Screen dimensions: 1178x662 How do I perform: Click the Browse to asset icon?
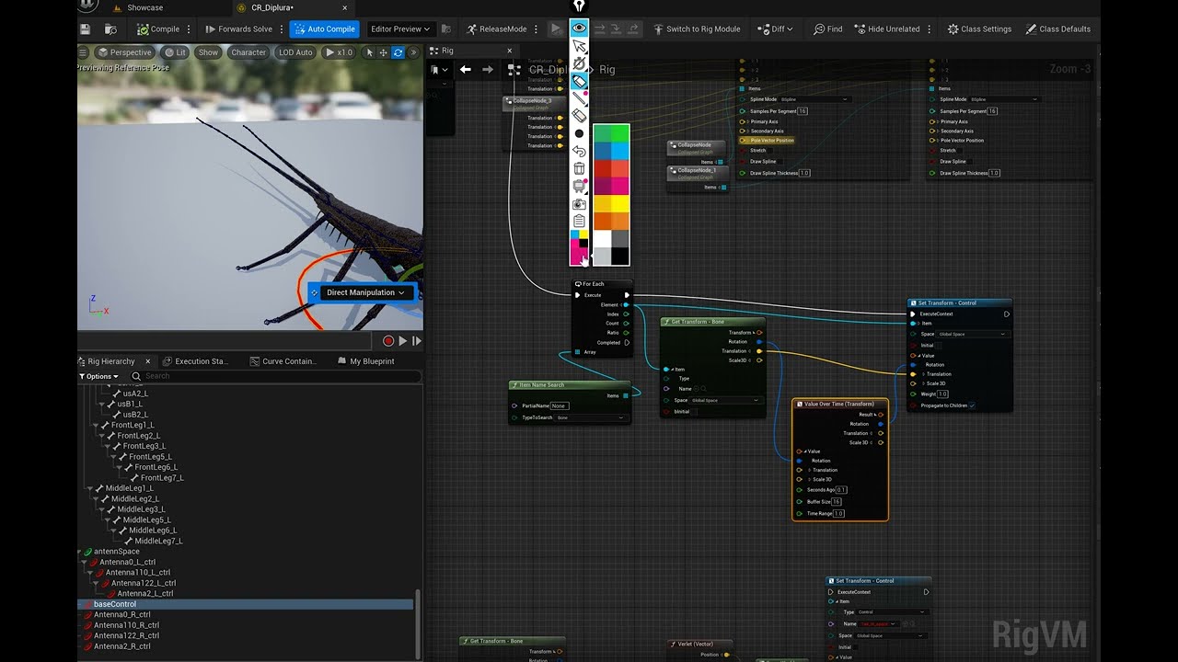click(x=110, y=29)
